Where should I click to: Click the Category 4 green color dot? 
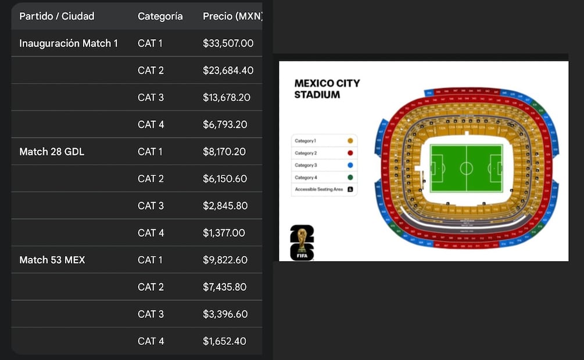pyautogui.click(x=350, y=178)
